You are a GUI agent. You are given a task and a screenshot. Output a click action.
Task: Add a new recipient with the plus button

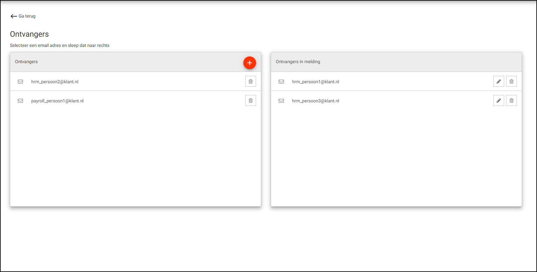click(249, 63)
